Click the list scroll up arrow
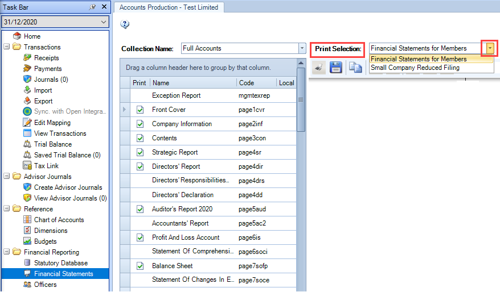Image resolution: width=500 pixels, height=292 pixels. (301, 63)
